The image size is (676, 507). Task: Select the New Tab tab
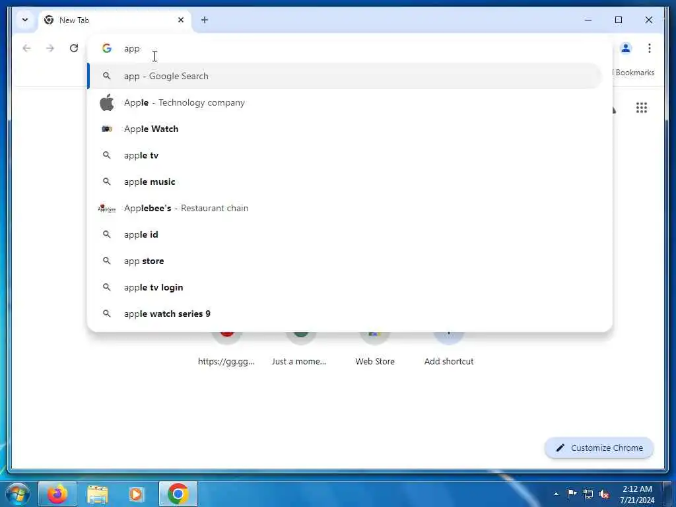115,20
